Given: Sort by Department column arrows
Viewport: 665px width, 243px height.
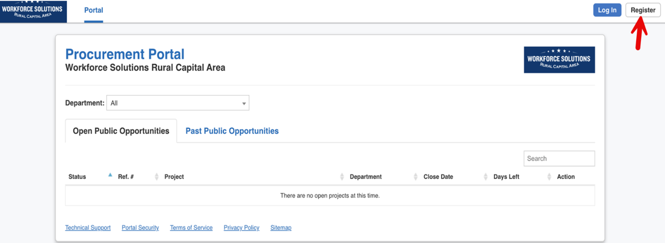Looking at the screenshot, I should pyautogui.click(x=415, y=177).
